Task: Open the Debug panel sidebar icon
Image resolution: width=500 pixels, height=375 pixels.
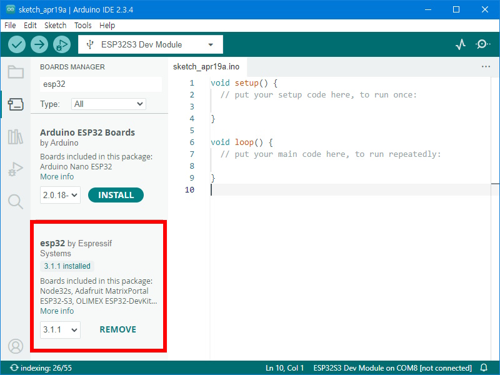Action: (16, 169)
